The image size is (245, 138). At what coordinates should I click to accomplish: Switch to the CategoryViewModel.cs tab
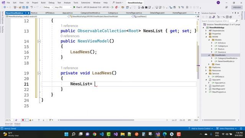[90, 13]
